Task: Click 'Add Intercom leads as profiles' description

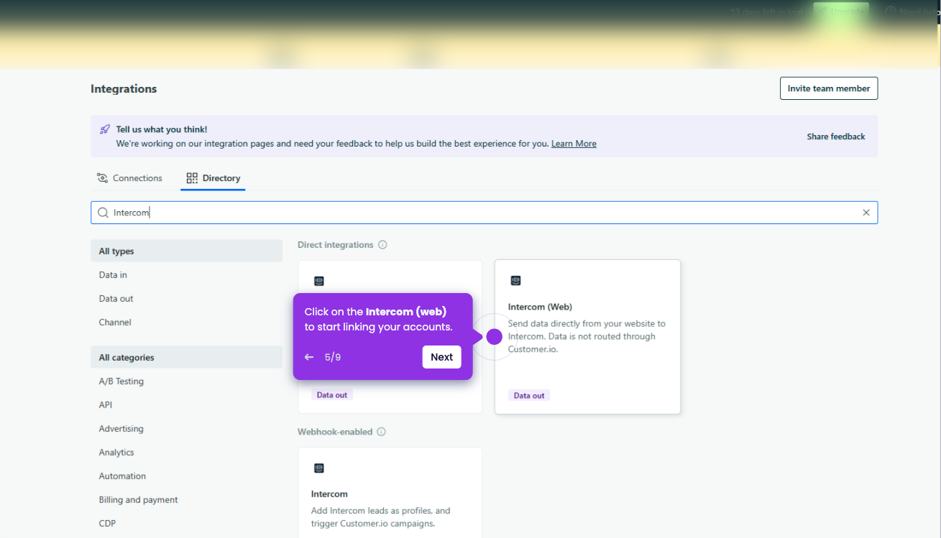Action: pos(381,517)
